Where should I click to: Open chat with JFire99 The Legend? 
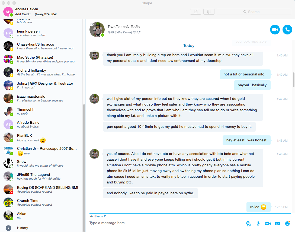41,176
